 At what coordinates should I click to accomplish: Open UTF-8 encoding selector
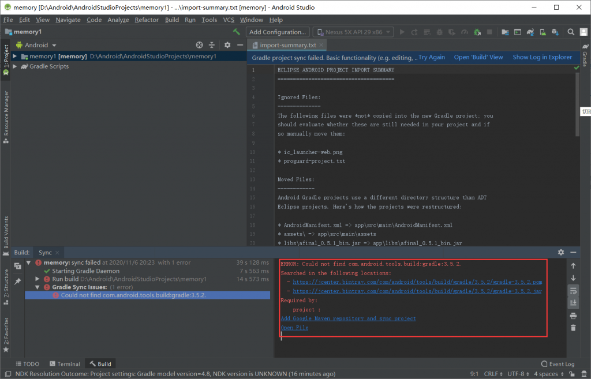(x=518, y=374)
